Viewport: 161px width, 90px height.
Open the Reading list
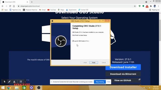tap(154, 10)
